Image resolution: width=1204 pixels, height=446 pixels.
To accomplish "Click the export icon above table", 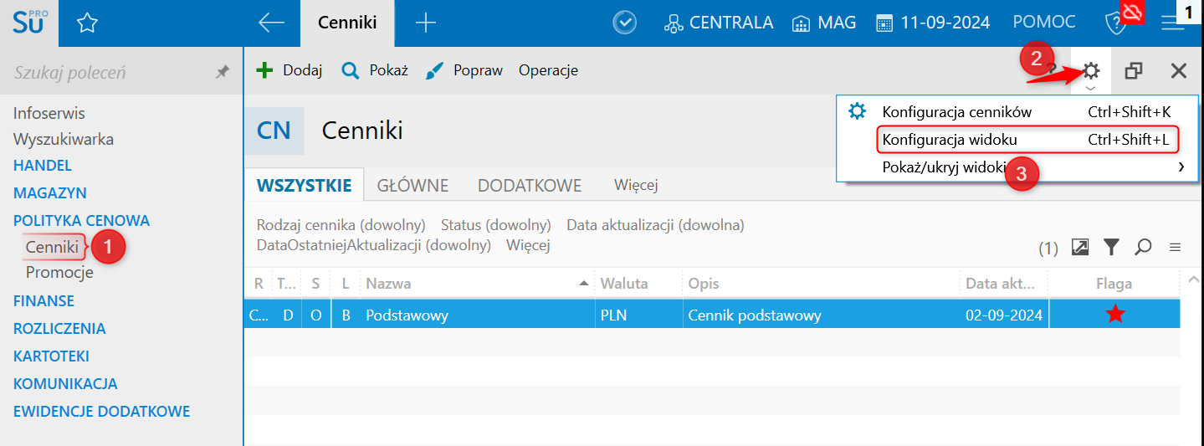I will pos(1080,247).
